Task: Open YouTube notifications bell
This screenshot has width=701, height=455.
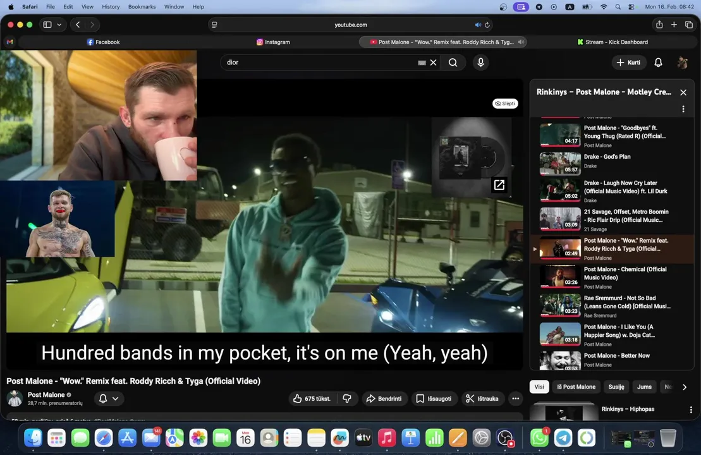Action: (x=658, y=63)
